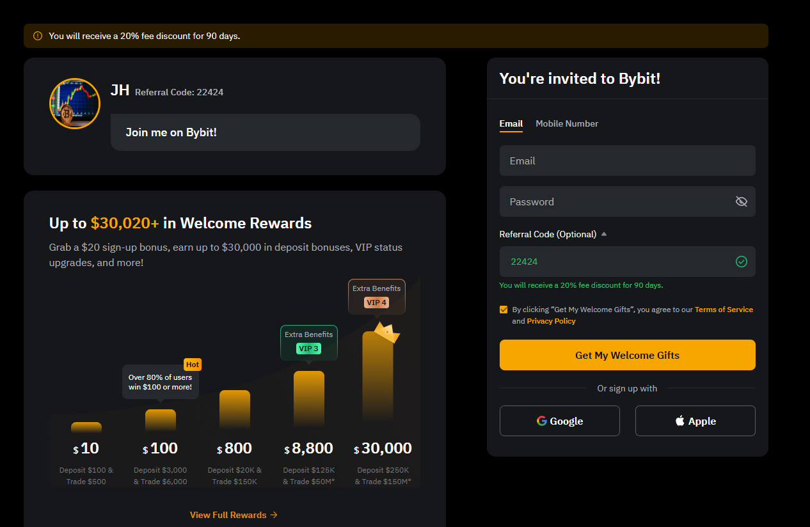Click the 'Referral Code: 22424' text
The width and height of the screenshot is (810, 527).
179,92
